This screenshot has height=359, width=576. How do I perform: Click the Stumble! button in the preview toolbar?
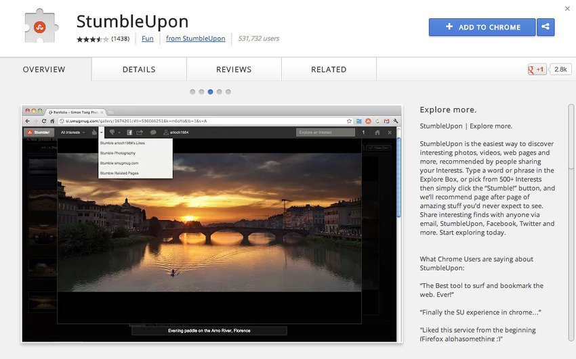click(x=39, y=133)
